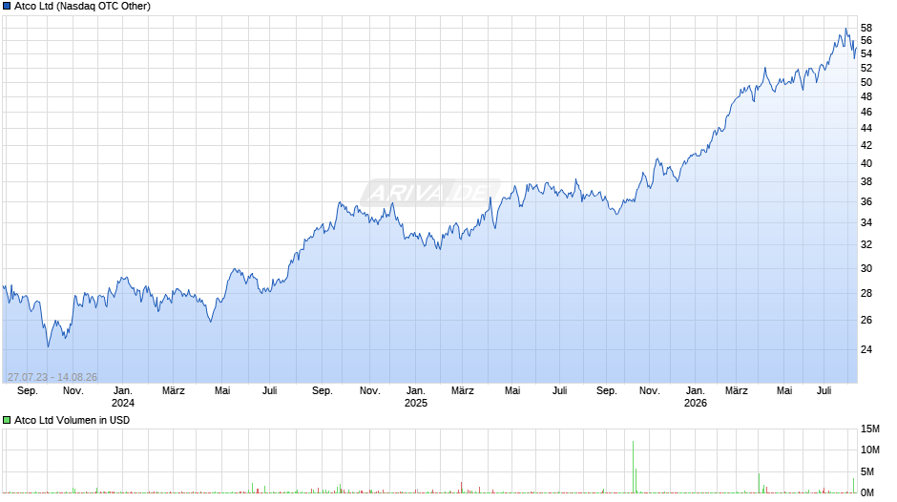Click the price axis label 54

pos(866,53)
